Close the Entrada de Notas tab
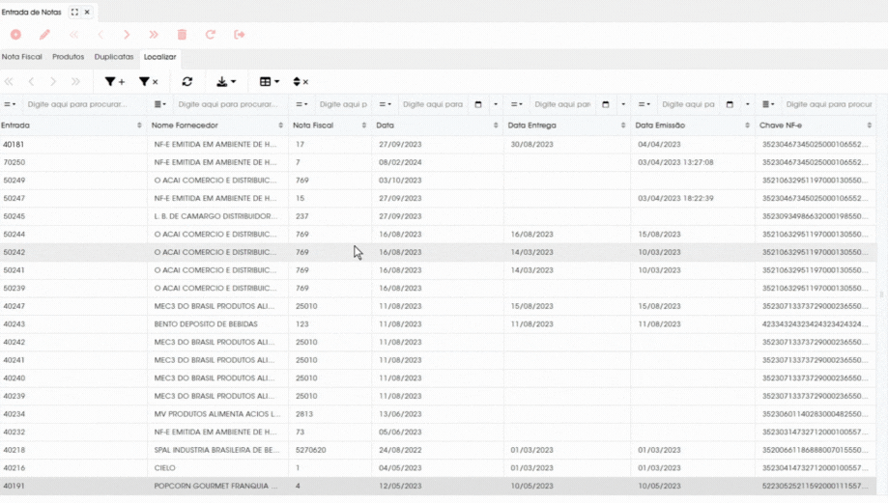 click(x=87, y=12)
